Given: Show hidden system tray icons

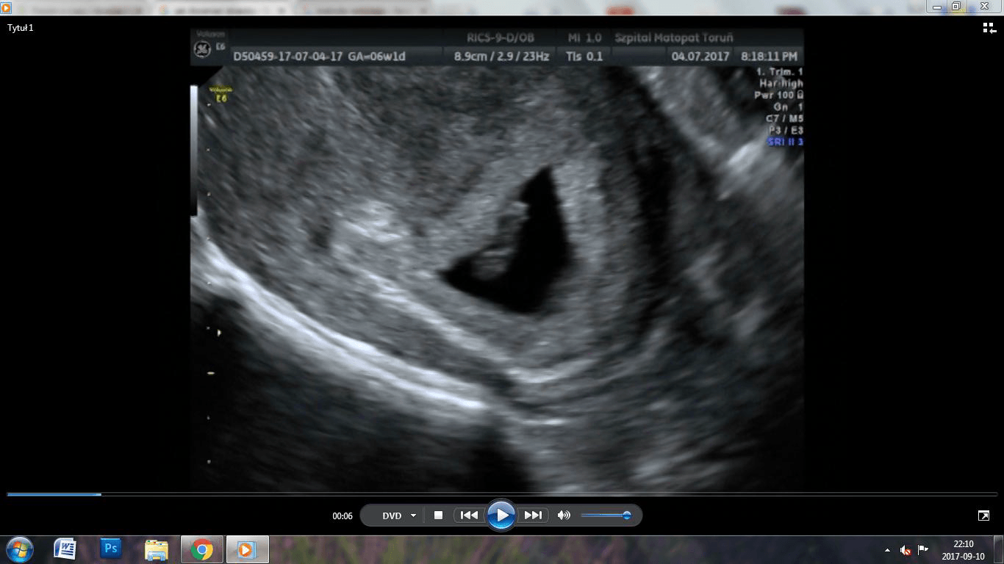Looking at the screenshot, I should 887,550.
